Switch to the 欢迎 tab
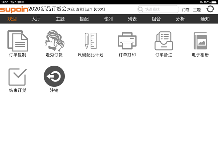 pyautogui.click(x=12, y=19)
